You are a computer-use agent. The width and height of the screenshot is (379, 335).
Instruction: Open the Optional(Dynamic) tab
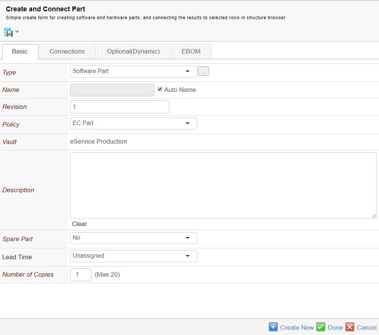133,52
